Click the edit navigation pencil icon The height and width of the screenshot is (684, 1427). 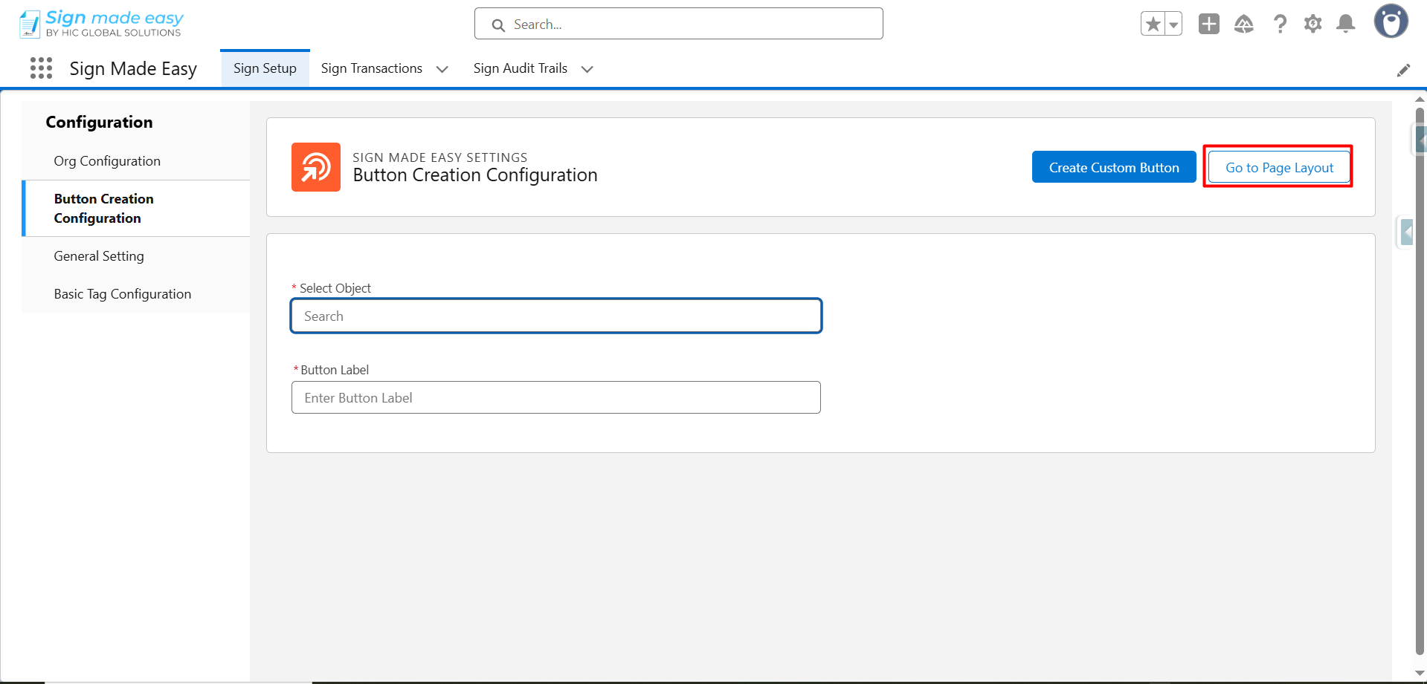click(1403, 70)
